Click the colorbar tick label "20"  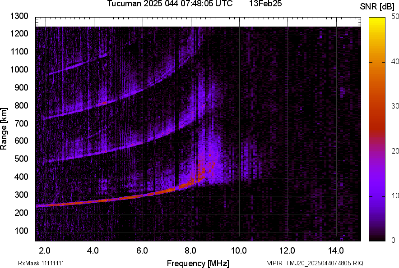click(395, 151)
